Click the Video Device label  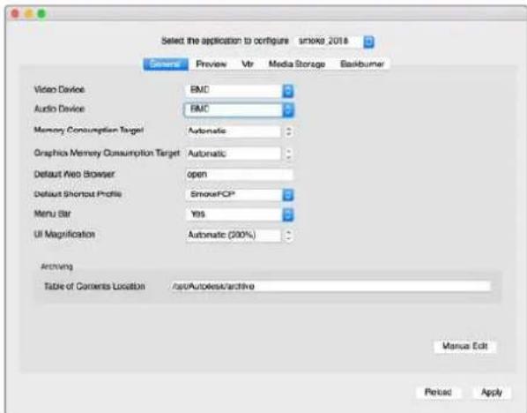[x=59, y=89]
